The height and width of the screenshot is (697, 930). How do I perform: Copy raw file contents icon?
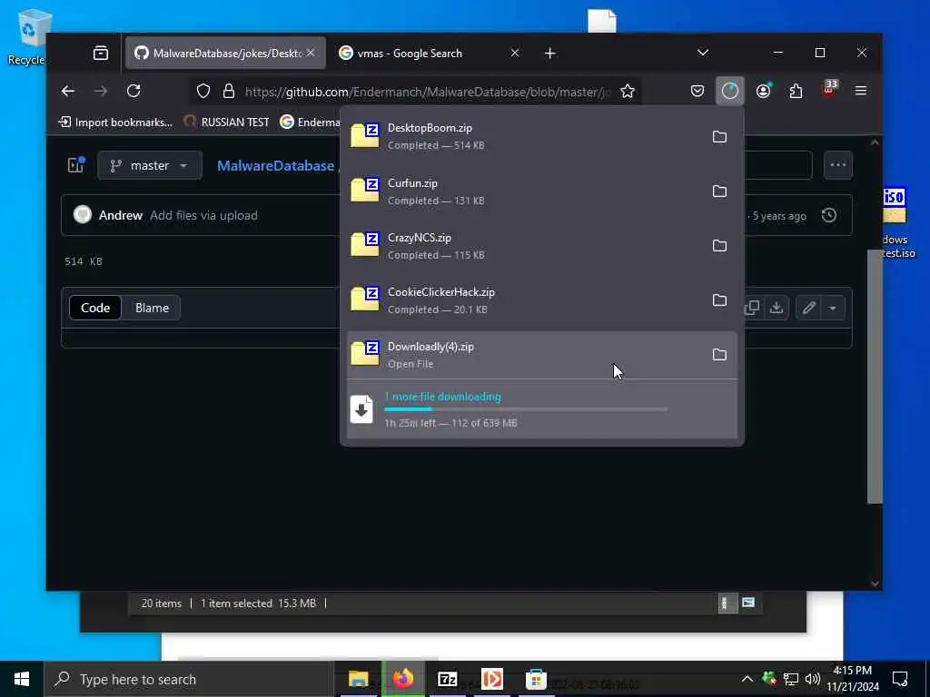pos(752,308)
